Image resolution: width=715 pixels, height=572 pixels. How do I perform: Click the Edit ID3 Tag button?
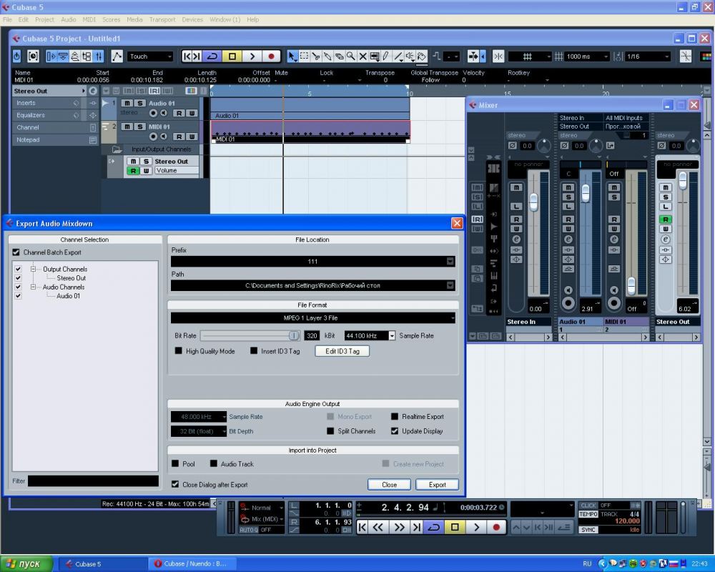(x=342, y=351)
